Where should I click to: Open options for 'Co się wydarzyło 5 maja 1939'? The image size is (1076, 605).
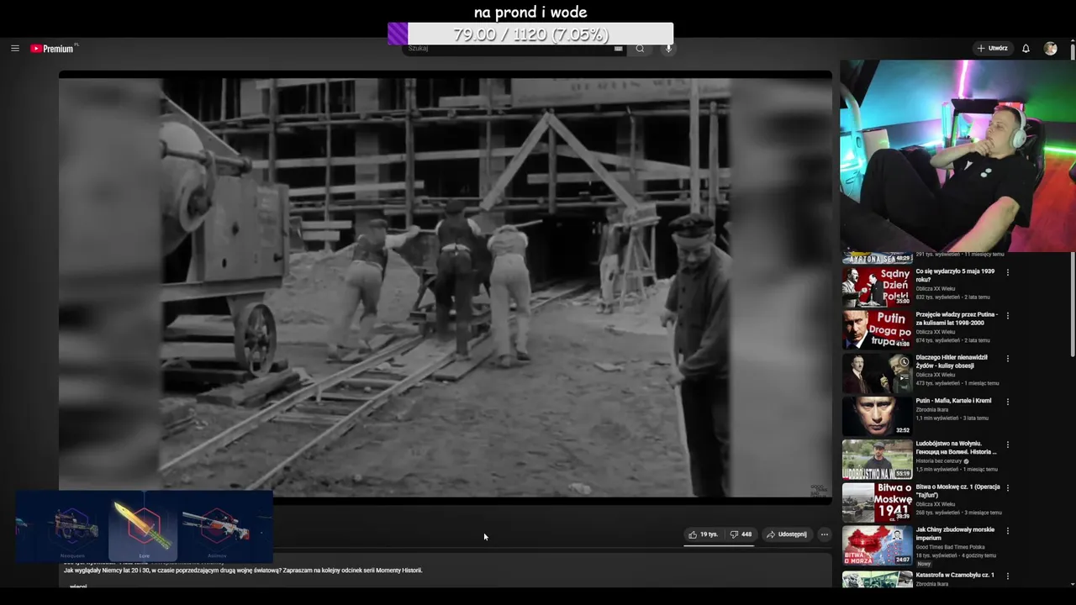pyautogui.click(x=1007, y=272)
